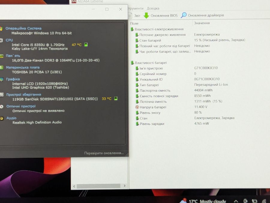Screen dimensions: 270x203
Task: Click the CPU temperature green indicator icon
Action: [86, 45]
